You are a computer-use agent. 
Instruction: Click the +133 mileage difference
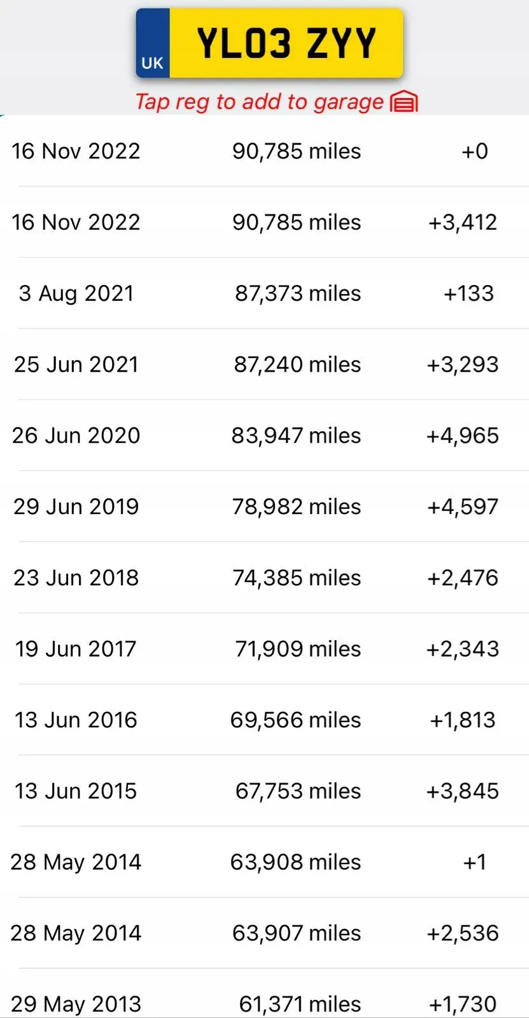[x=469, y=293]
